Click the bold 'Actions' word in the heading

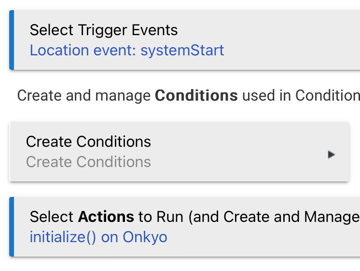(x=106, y=217)
